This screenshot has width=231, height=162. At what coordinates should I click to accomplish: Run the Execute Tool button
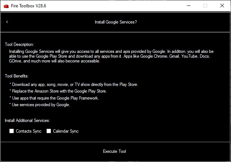point(115,151)
